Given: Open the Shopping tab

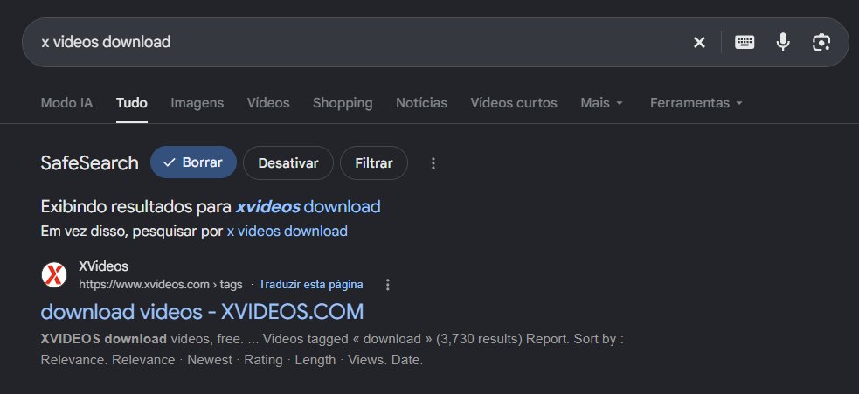Looking at the screenshot, I should (343, 103).
